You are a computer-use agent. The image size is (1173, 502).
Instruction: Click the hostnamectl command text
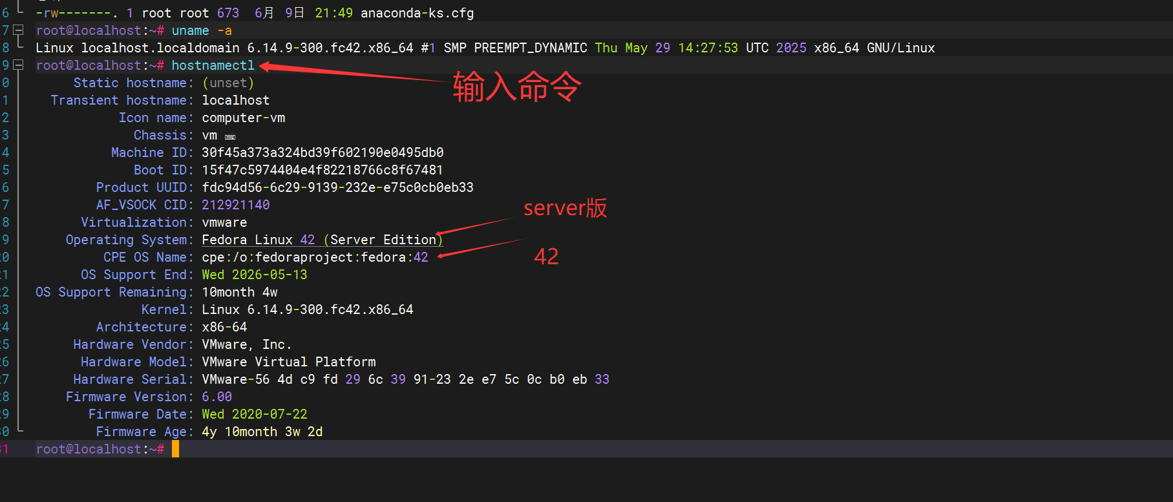coord(213,65)
